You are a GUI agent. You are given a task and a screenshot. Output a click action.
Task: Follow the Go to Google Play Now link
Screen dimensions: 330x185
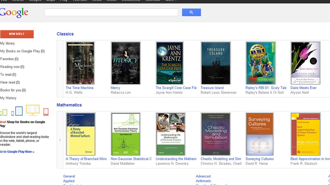coord(17,152)
